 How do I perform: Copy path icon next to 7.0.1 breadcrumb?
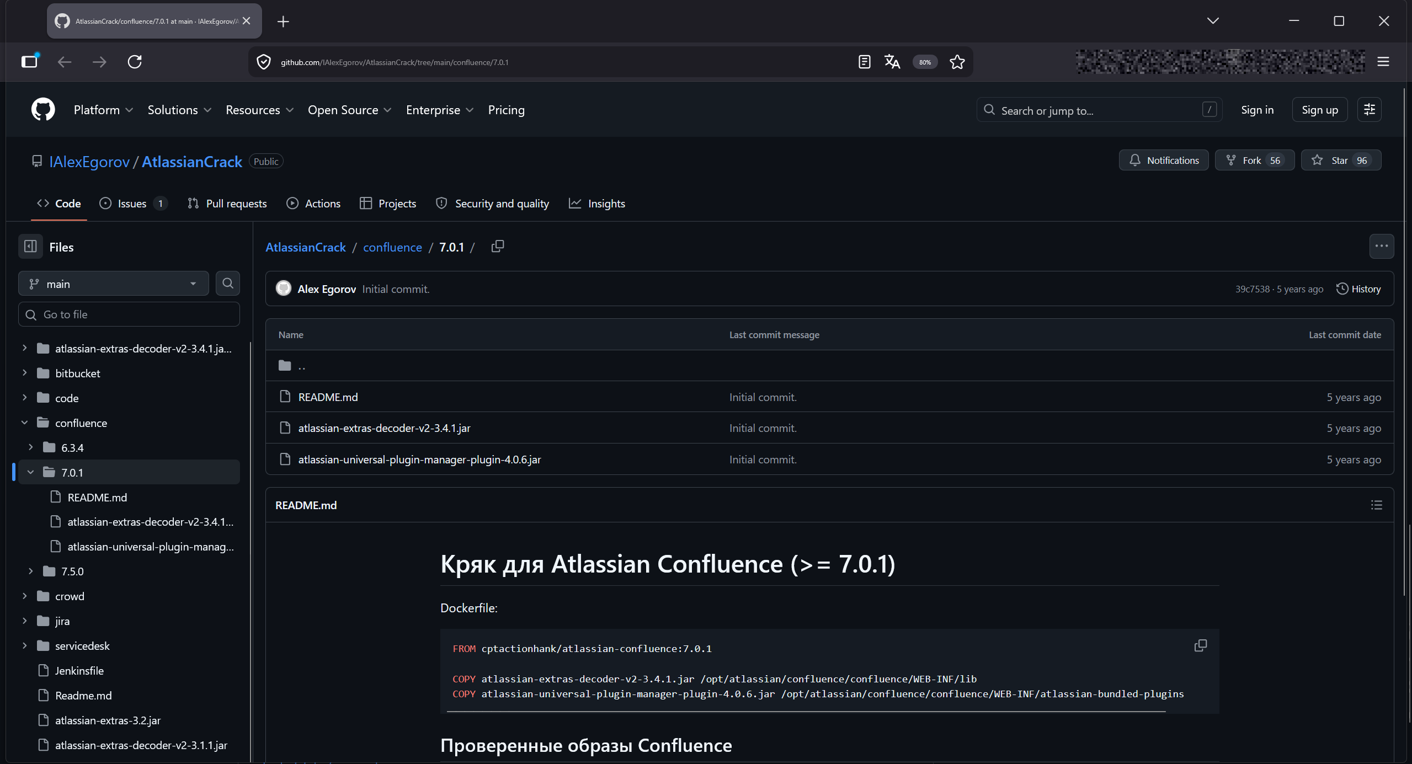[x=497, y=247]
